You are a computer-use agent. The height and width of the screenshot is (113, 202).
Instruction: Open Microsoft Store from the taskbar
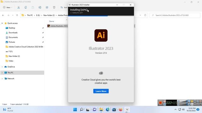point(114,110)
